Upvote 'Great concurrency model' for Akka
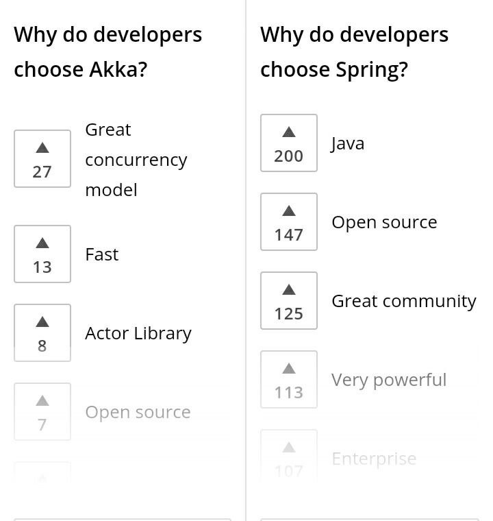The width and height of the screenshot is (493, 521). point(42,159)
